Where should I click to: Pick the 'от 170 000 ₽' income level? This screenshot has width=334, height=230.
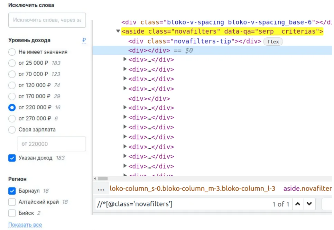[x=12, y=96]
